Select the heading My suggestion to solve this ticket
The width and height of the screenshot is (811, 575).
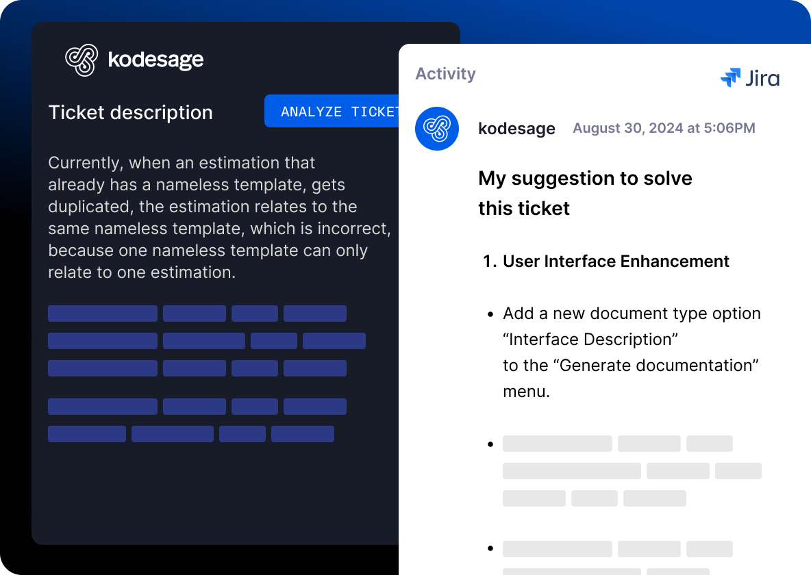(x=585, y=193)
